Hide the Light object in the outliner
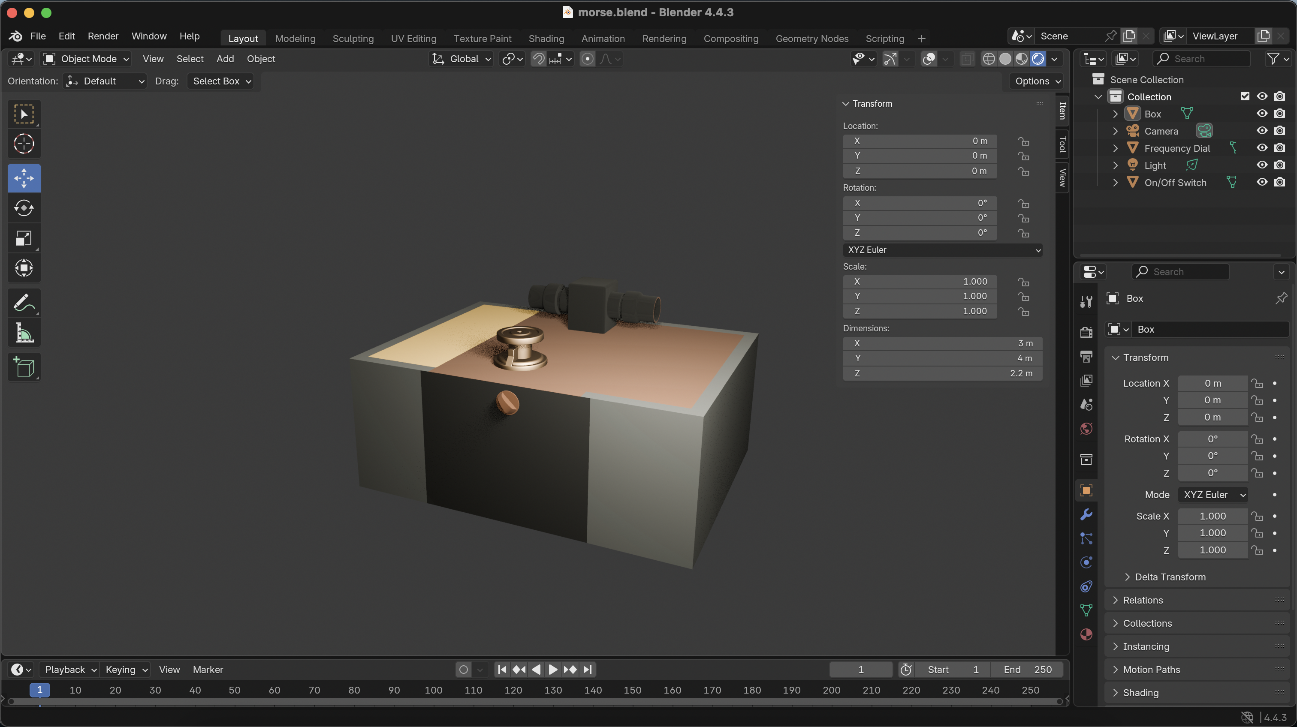 tap(1262, 165)
